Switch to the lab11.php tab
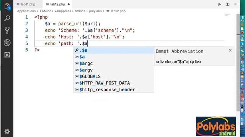This screenshot has width=245, height=137. (28, 4)
